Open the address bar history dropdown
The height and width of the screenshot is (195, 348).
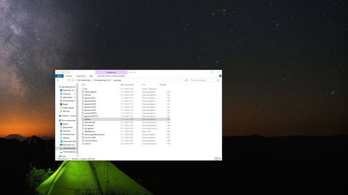184,80
